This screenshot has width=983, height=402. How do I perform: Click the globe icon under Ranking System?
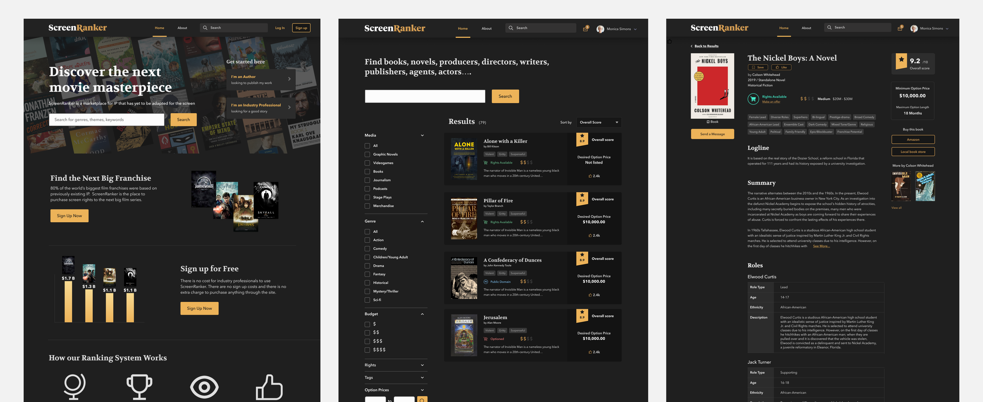[x=74, y=387]
